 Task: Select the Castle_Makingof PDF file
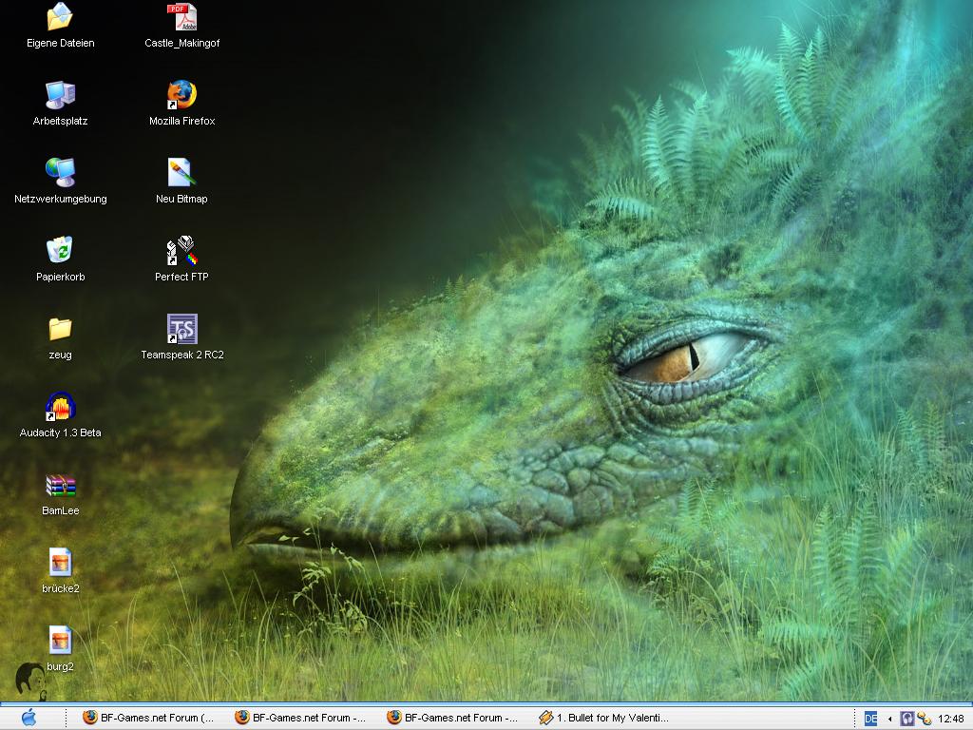tap(181, 17)
